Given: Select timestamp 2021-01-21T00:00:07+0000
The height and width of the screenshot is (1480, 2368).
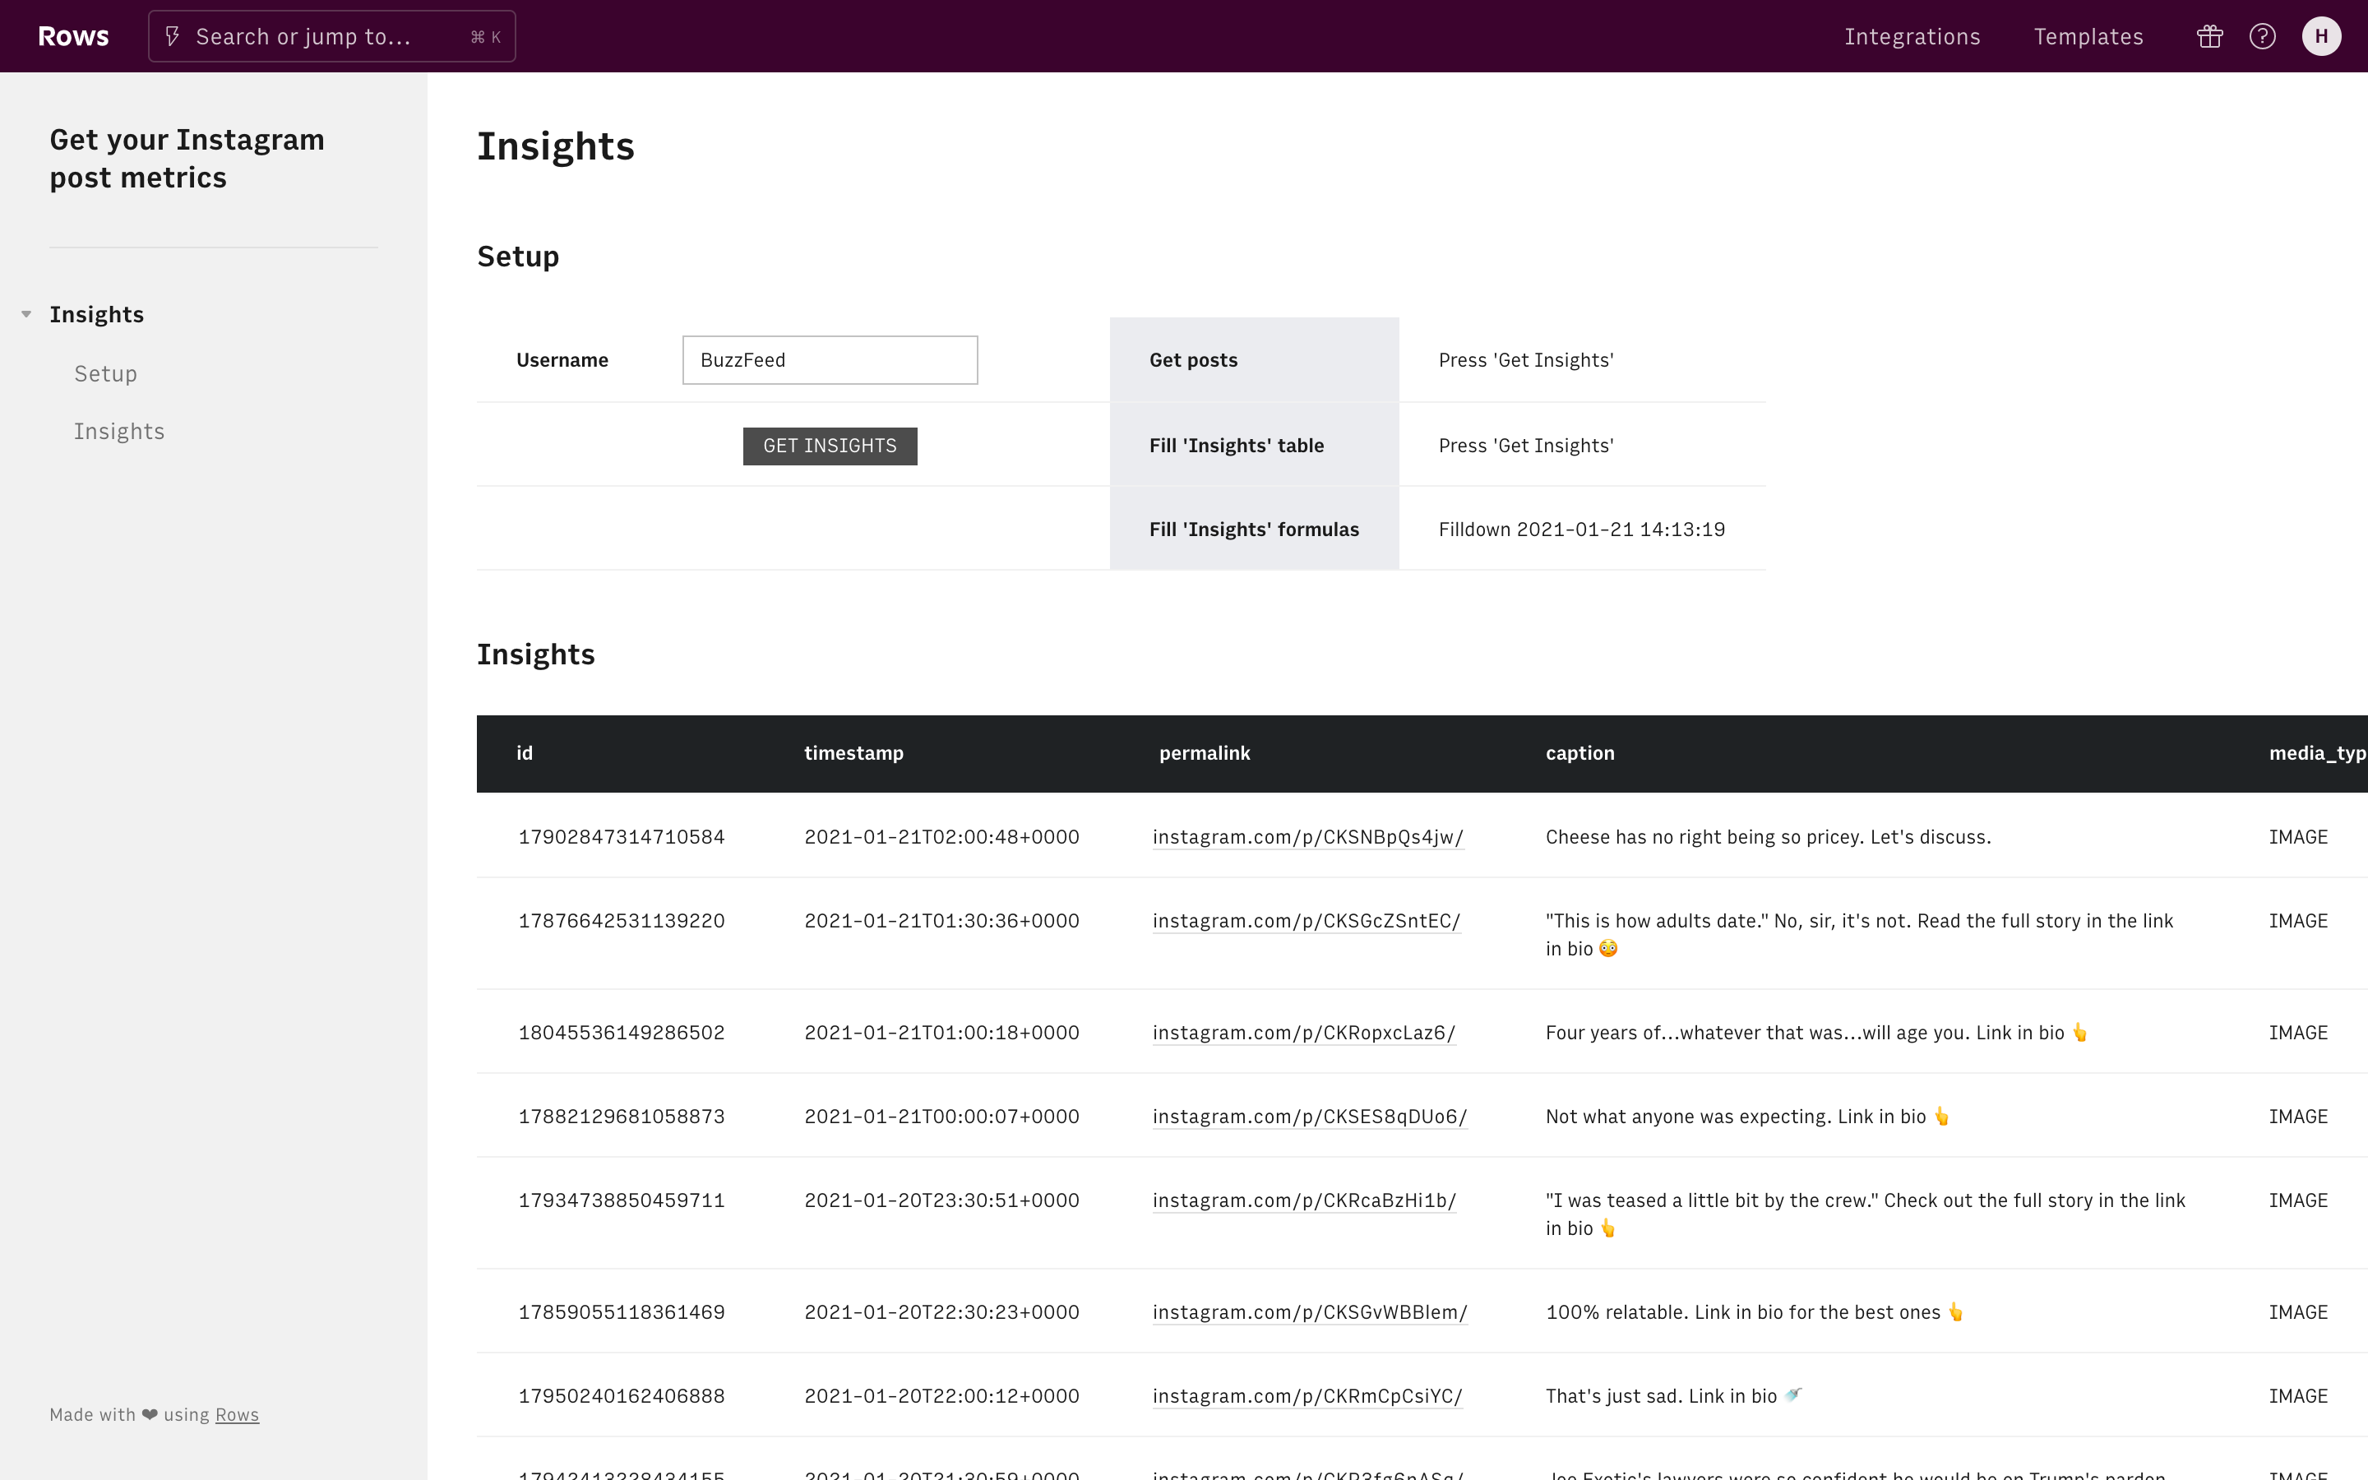Looking at the screenshot, I should pyautogui.click(x=941, y=1116).
